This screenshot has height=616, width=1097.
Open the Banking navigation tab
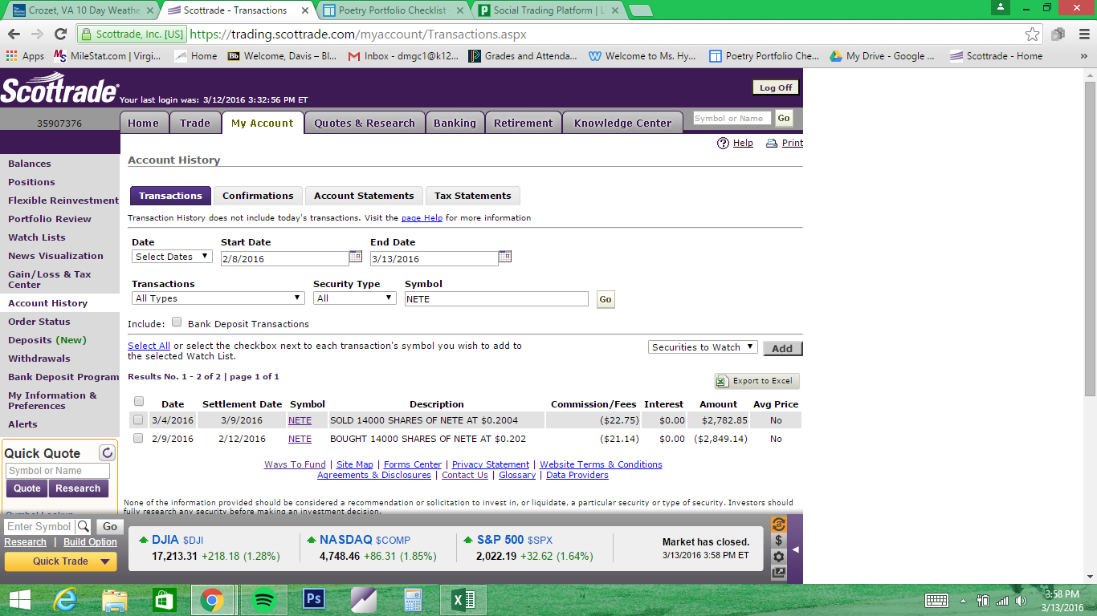pyautogui.click(x=455, y=123)
